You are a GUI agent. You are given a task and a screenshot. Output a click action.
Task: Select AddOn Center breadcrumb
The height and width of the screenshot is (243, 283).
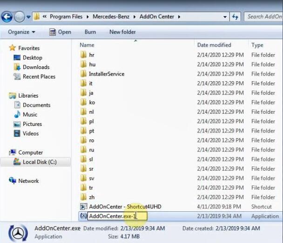coord(157,17)
